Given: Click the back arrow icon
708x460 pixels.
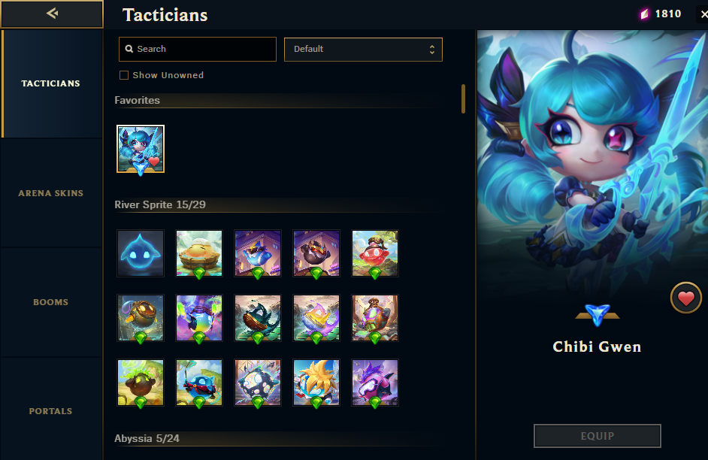Looking at the screenshot, I should (x=52, y=14).
